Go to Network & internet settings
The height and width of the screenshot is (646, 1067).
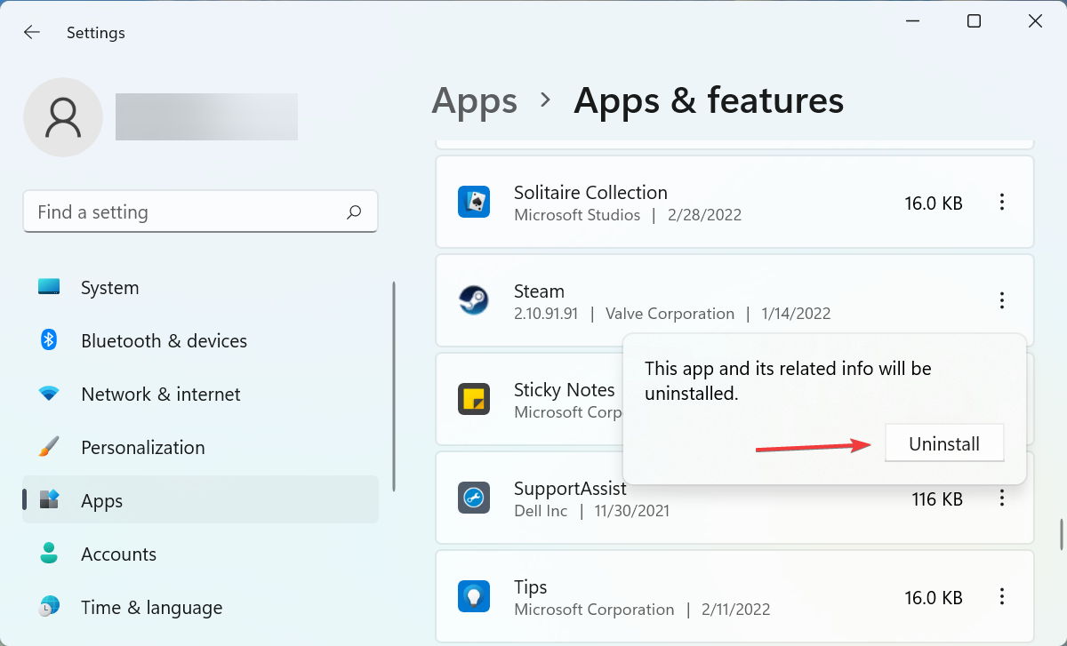click(160, 395)
